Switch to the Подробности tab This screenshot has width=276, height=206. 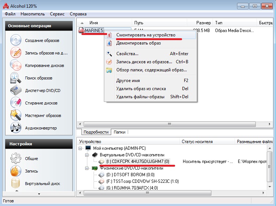(x=96, y=132)
